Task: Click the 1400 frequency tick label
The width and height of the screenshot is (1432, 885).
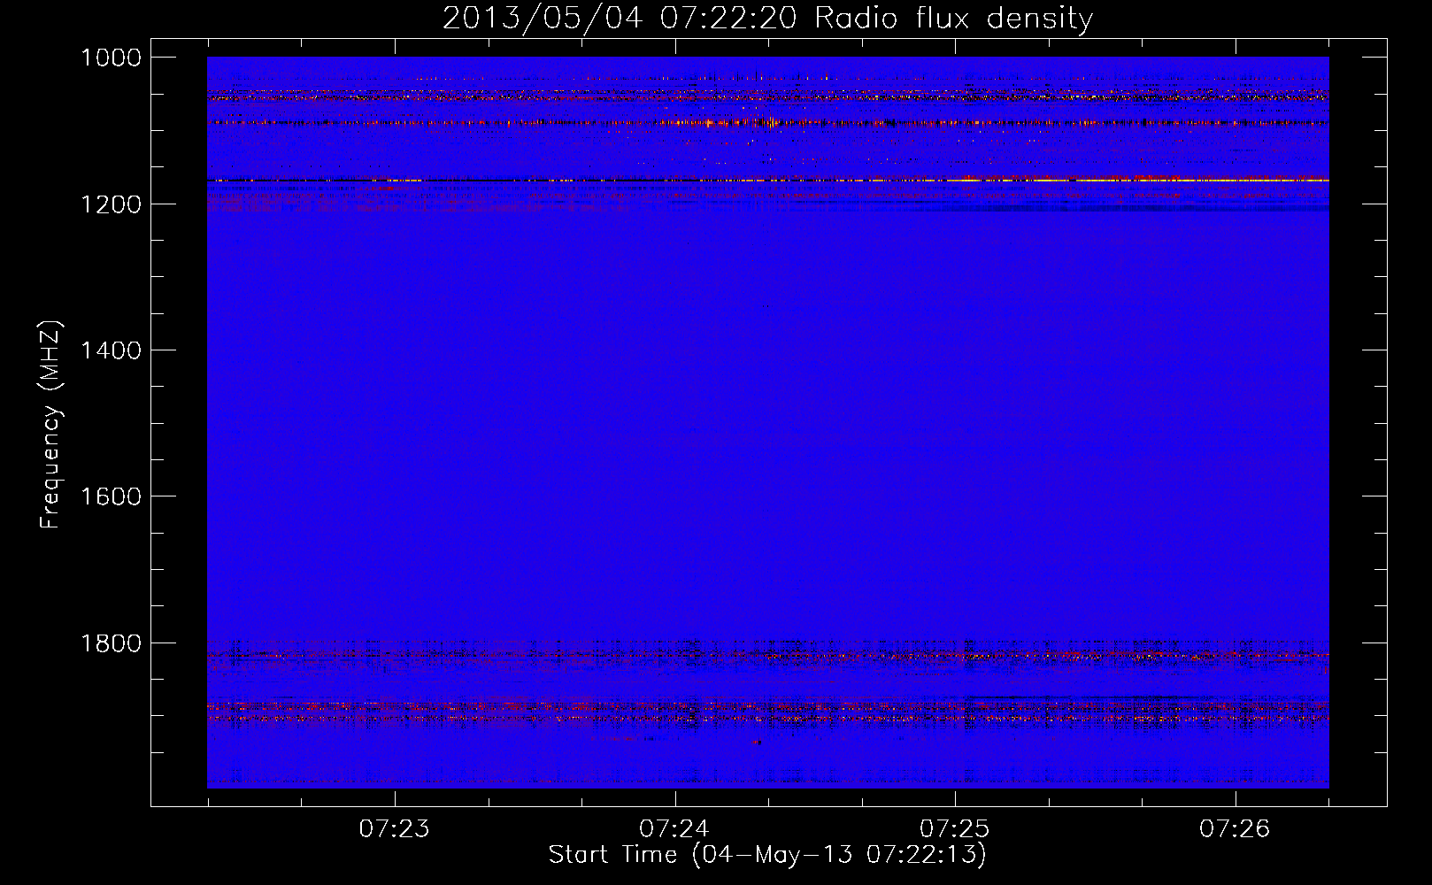Action: coord(111,350)
